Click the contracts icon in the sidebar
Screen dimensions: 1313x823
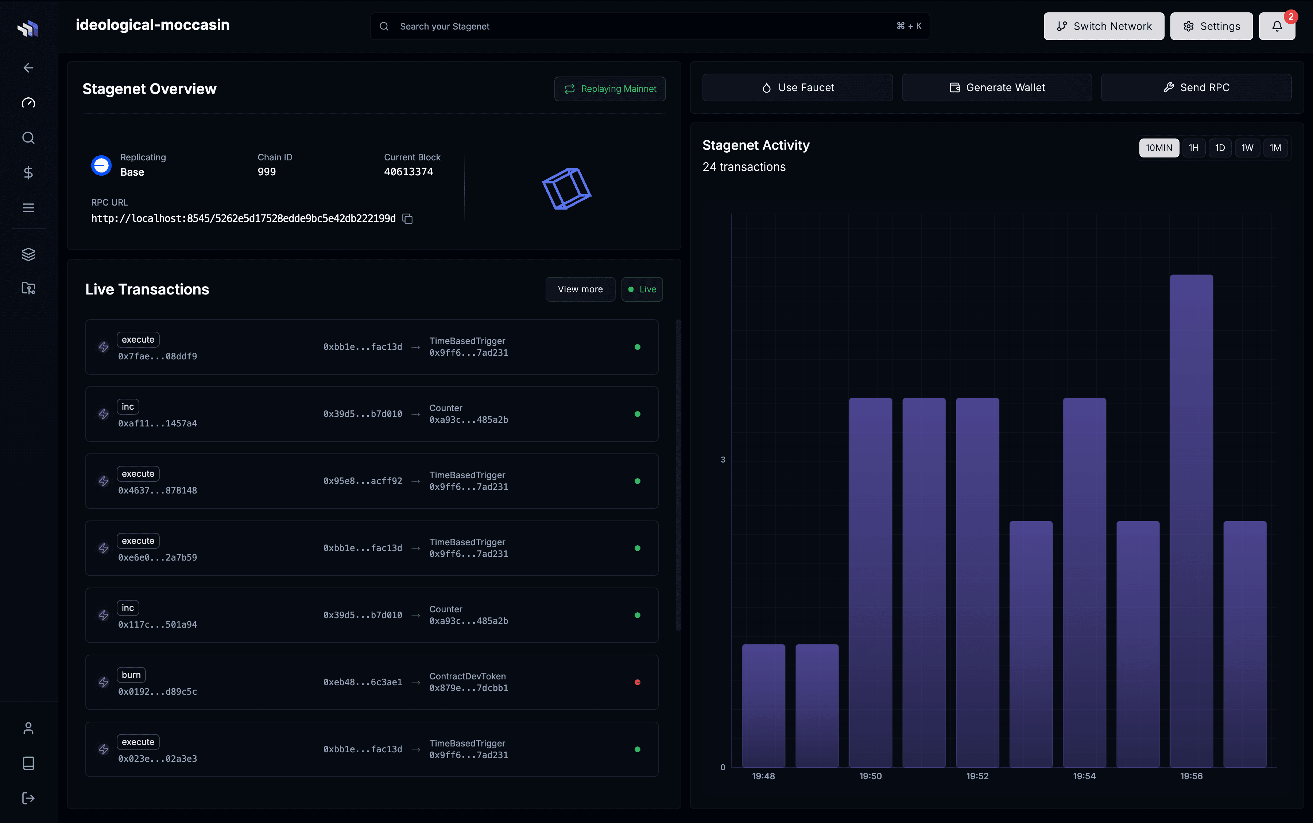pyautogui.click(x=28, y=288)
